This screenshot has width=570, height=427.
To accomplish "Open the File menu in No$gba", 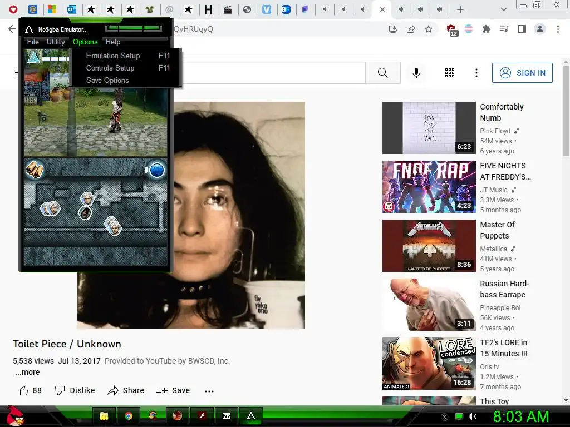I will 33,42.
